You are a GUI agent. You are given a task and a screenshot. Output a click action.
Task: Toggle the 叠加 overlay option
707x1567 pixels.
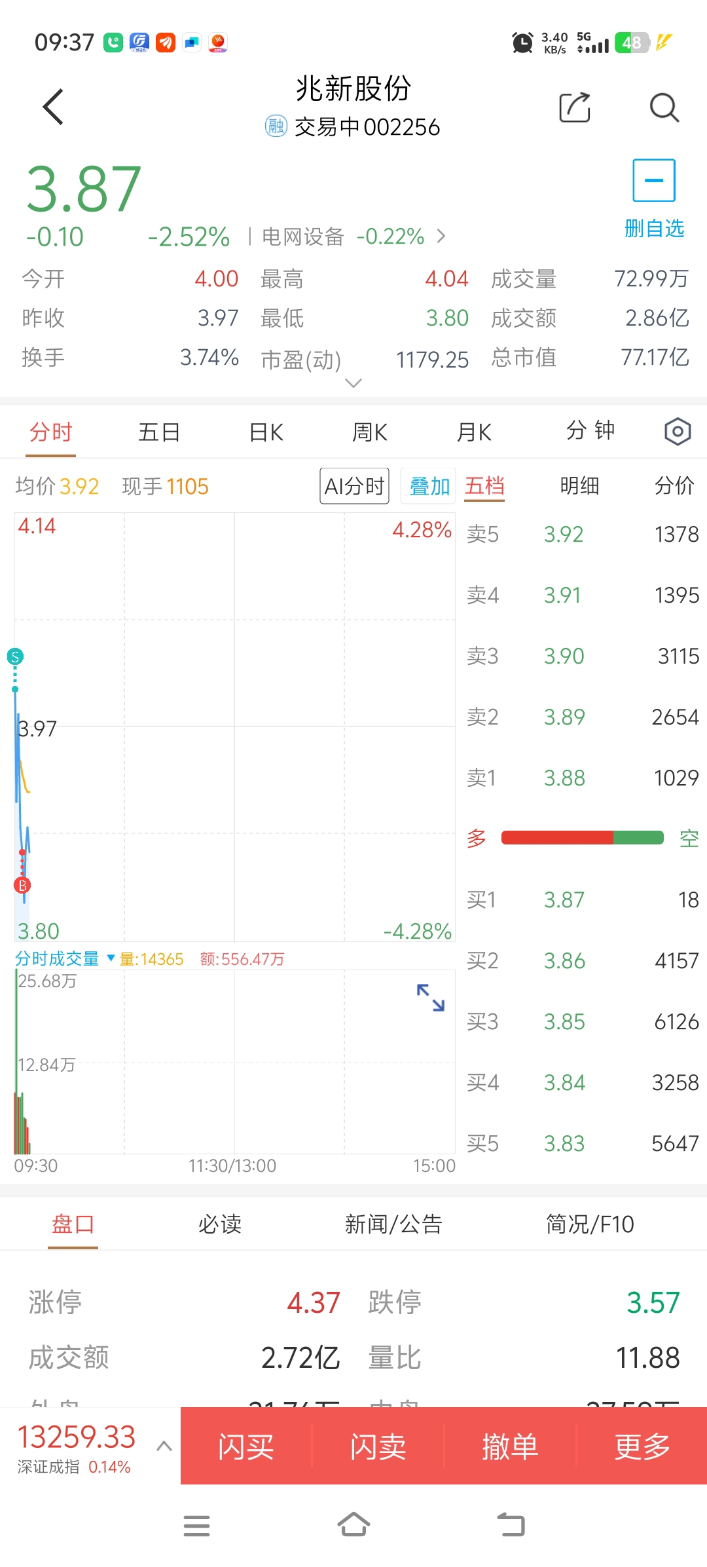[429, 486]
